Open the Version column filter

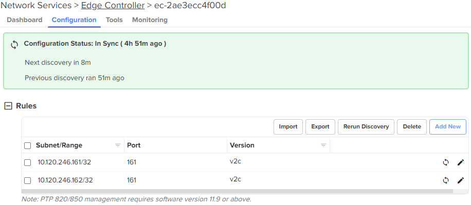[x=323, y=145]
